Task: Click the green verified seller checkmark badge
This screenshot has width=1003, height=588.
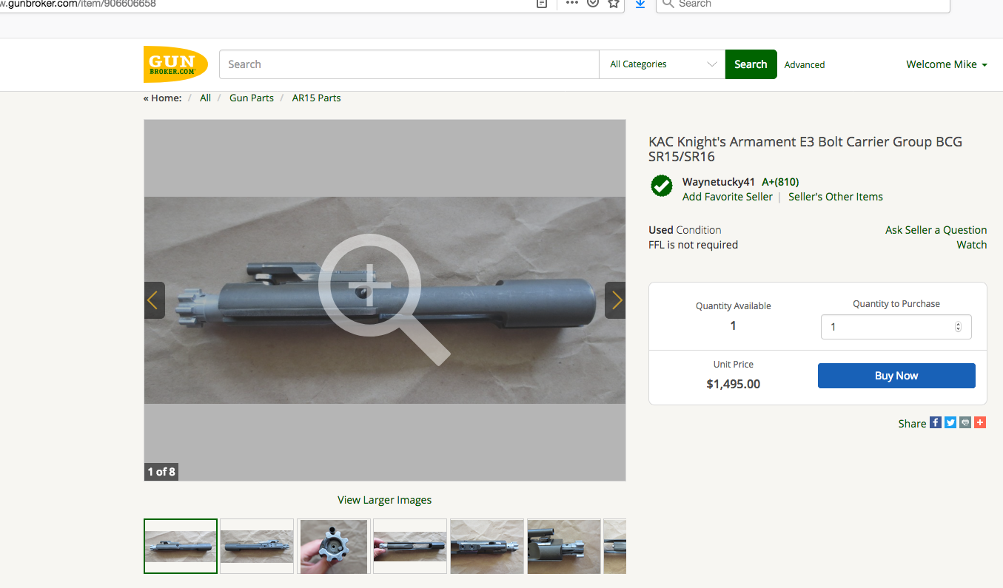Action: tap(662, 186)
